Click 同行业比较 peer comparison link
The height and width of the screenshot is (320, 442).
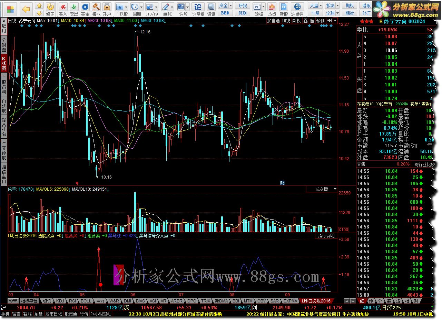point(424,164)
